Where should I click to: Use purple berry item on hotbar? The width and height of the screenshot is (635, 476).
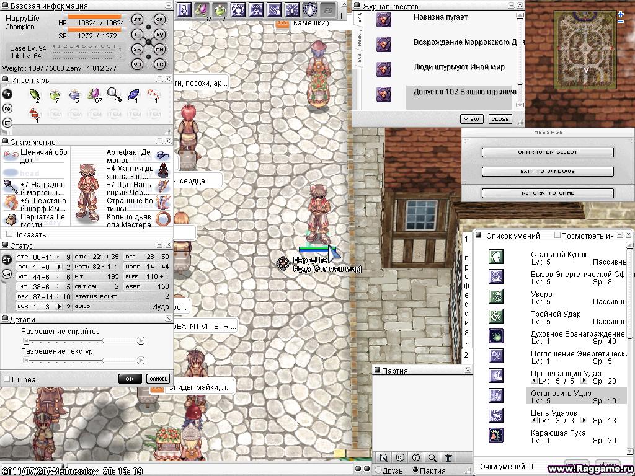tap(202, 9)
